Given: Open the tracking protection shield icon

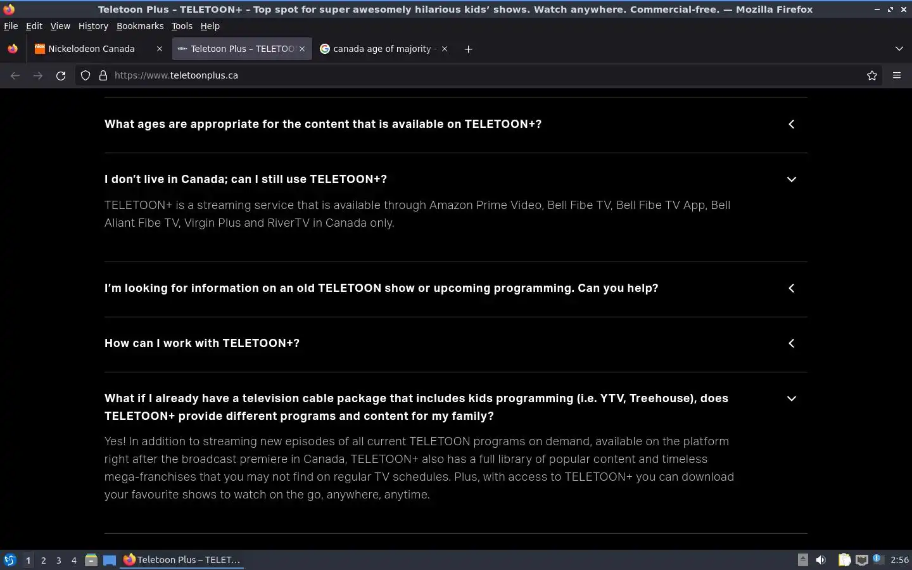Looking at the screenshot, I should (85, 75).
